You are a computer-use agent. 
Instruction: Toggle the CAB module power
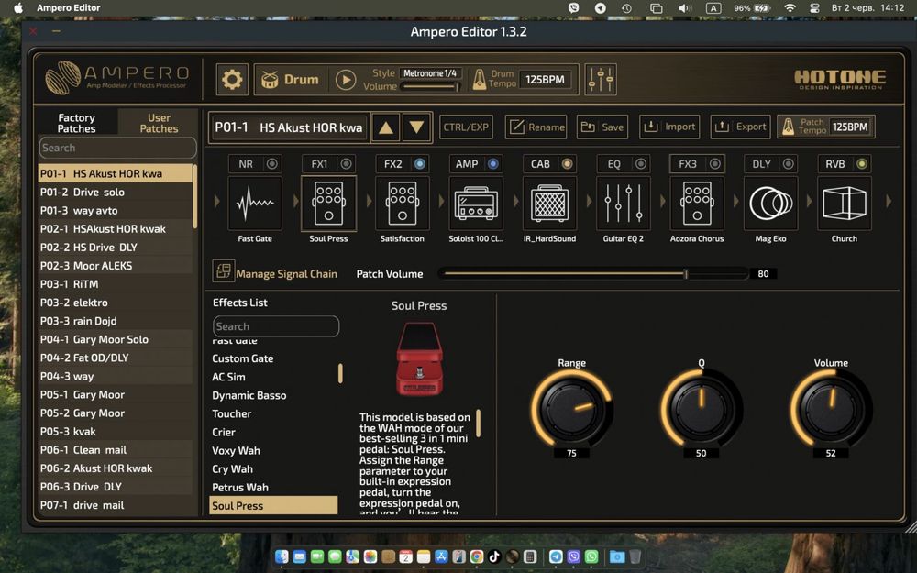567,164
